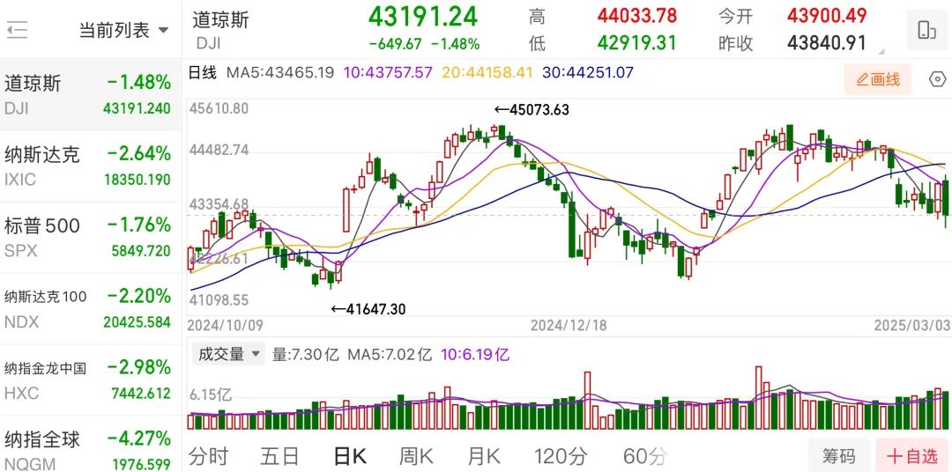Select 纳斯达克 IXIC in the list
This screenshot has width=952, height=472.
(x=88, y=166)
